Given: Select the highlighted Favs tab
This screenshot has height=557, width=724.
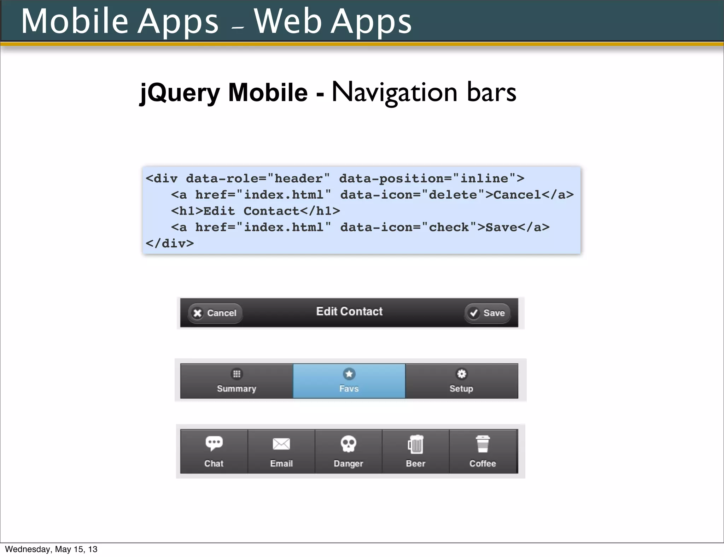Looking at the screenshot, I should [349, 382].
